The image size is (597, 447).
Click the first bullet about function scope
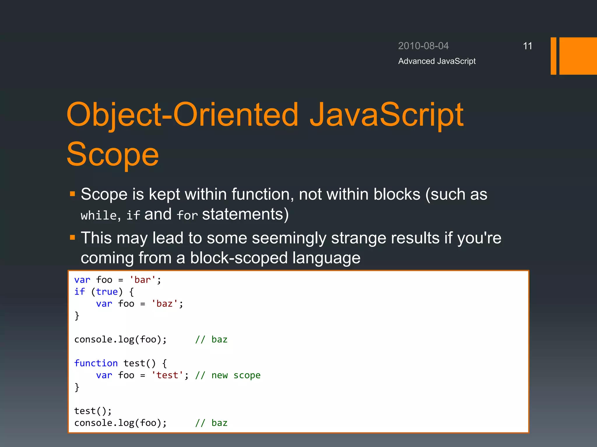tap(283, 194)
